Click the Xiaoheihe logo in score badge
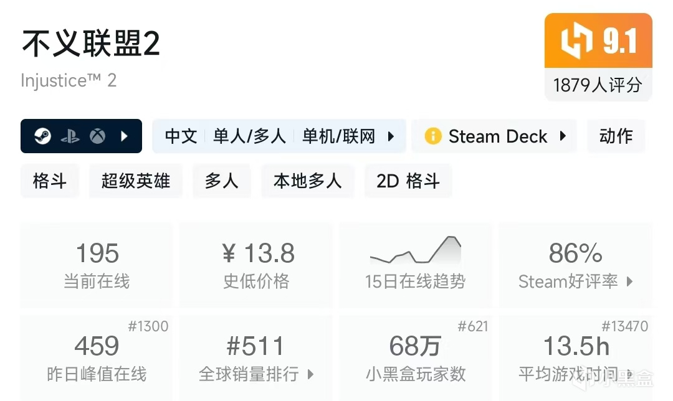 575,41
